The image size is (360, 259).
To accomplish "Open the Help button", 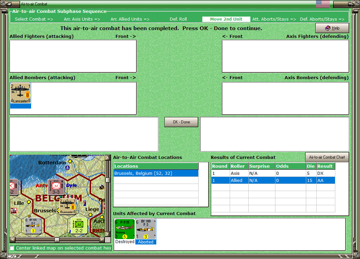I will pyautogui.click(x=332, y=28).
